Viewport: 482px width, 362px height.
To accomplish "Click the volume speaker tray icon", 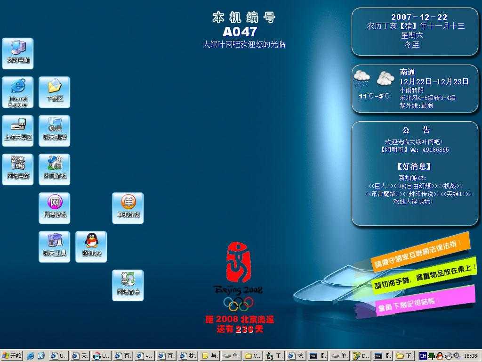I will tap(456, 356).
